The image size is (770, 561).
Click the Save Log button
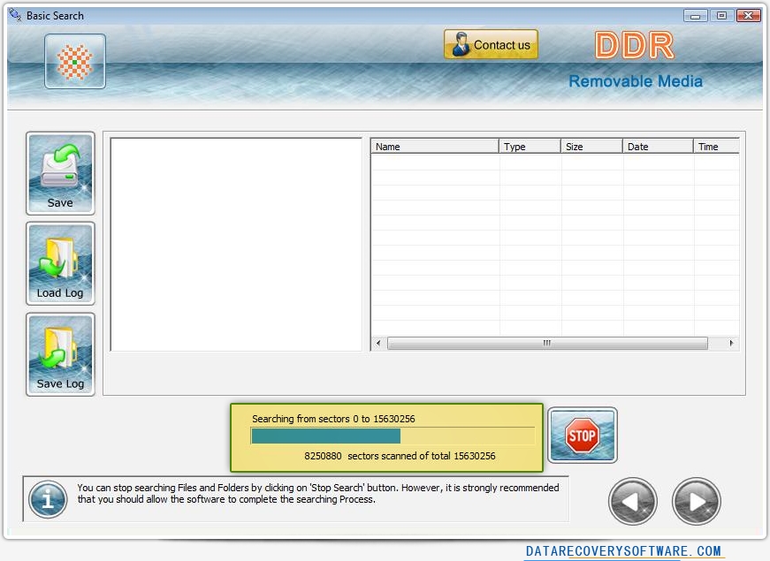click(x=60, y=354)
